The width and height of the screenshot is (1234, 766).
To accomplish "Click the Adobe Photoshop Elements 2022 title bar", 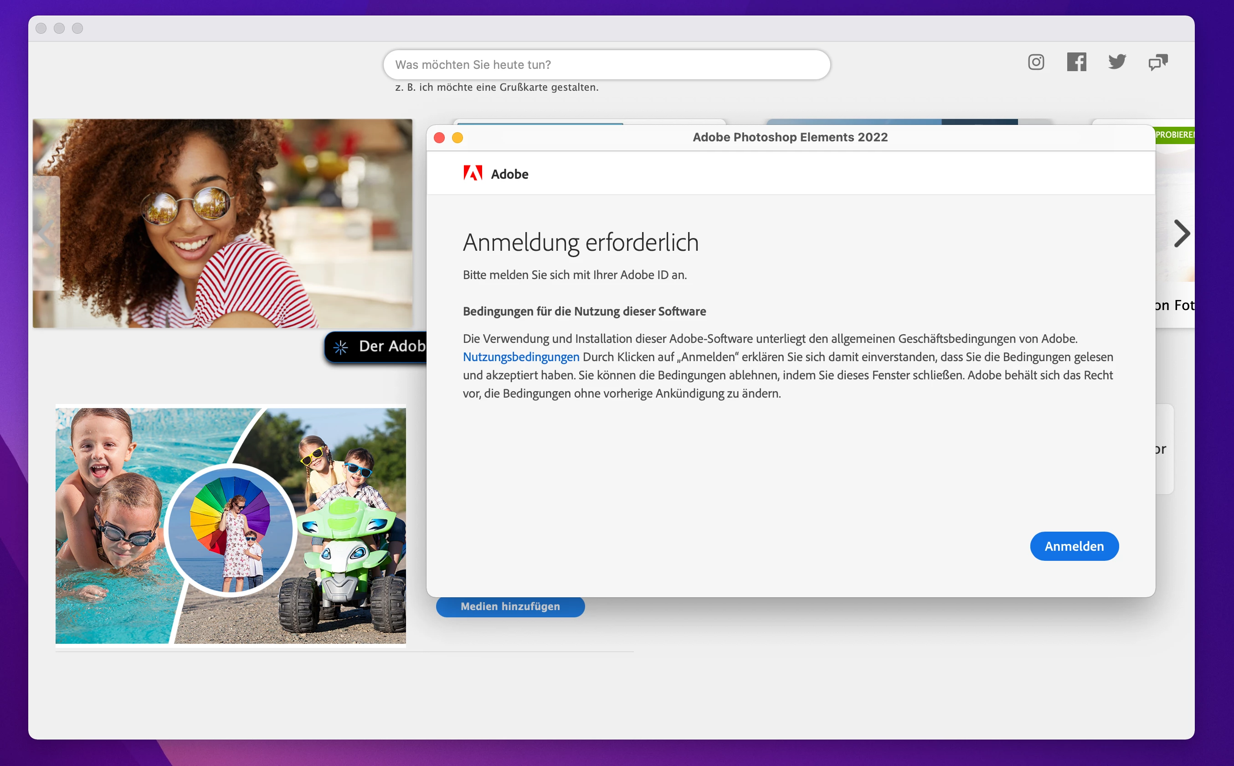I will click(x=790, y=137).
